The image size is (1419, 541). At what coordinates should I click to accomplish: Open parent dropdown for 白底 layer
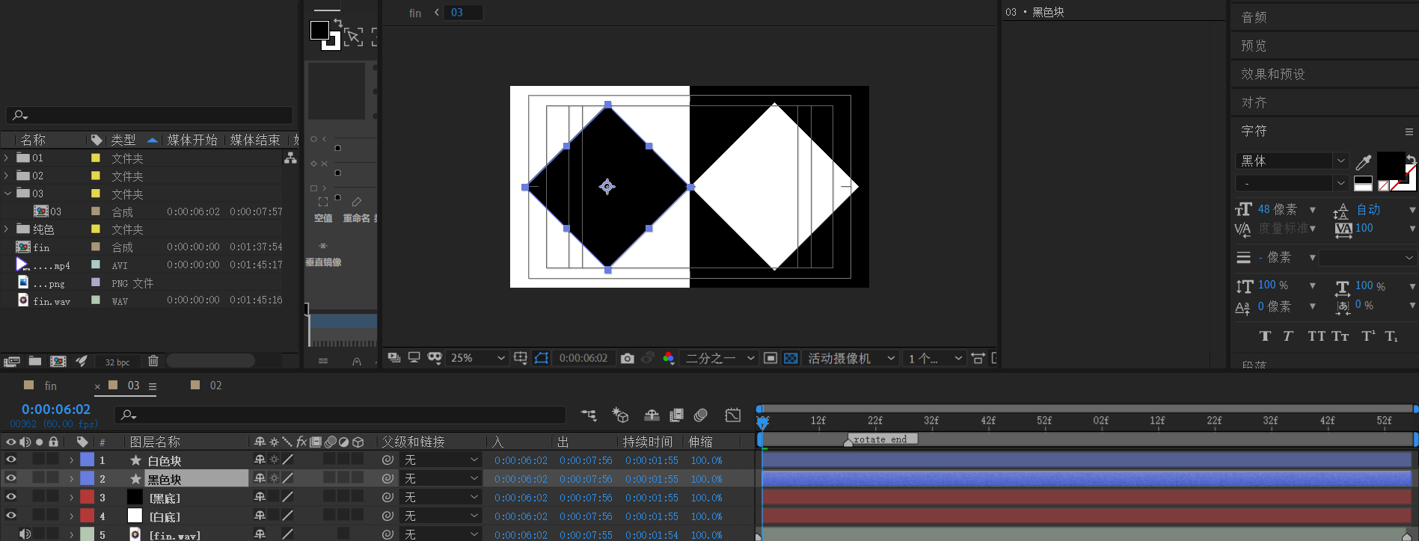(x=441, y=516)
